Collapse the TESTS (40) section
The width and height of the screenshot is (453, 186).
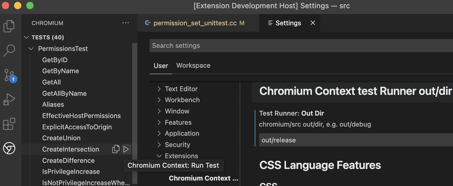click(x=27, y=38)
